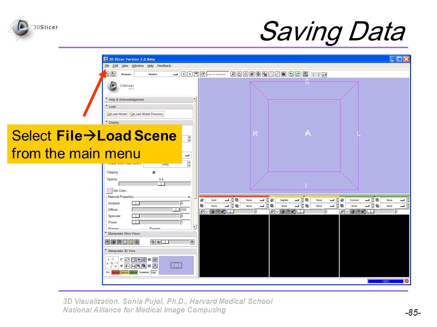Image resolution: width=437 pixels, height=327 pixels.
Task: Click the rock view icon in Manipulate 3D View
Action: tap(127, 266)
